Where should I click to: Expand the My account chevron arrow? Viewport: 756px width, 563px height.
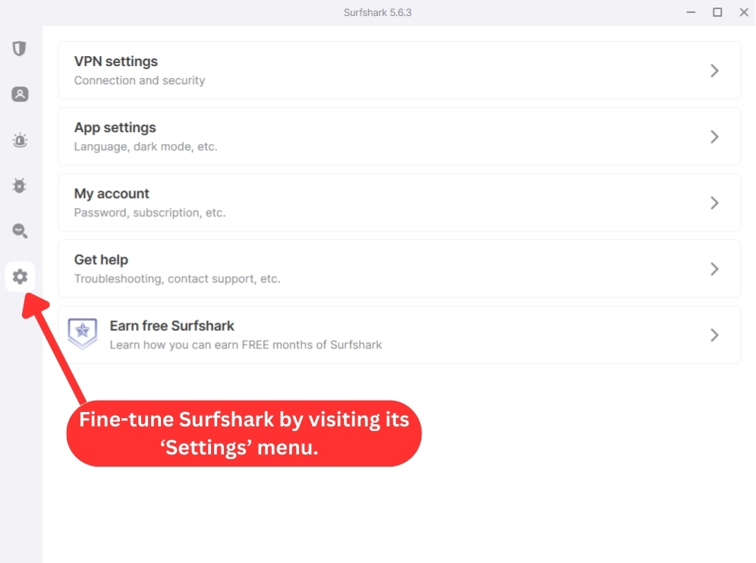pyautogui.click(x=714, y=203)
